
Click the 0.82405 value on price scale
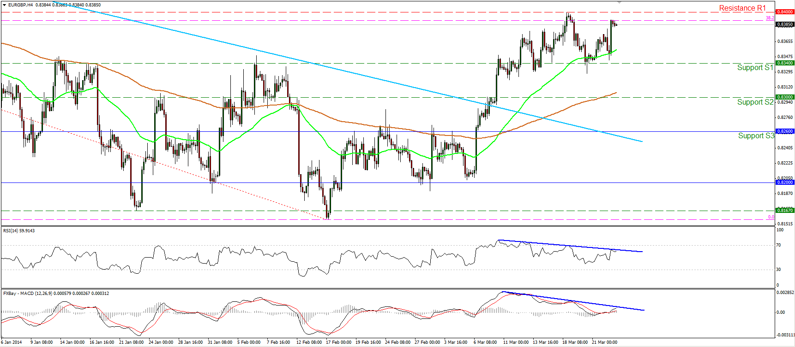[785, 148]
